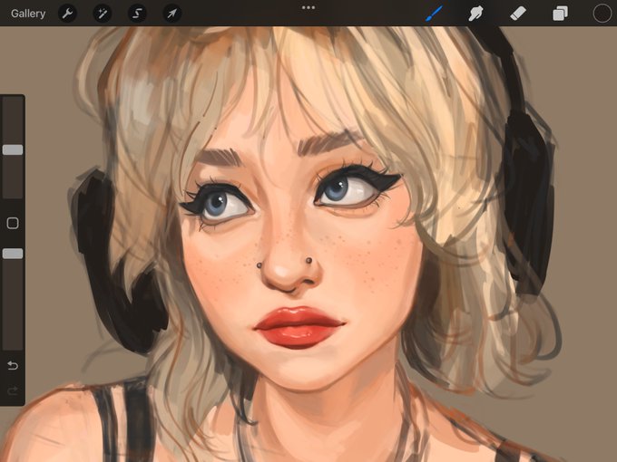Select the Eraser tool
The height and width of the screenshot is (462, 617).
[x=518, y=14]
